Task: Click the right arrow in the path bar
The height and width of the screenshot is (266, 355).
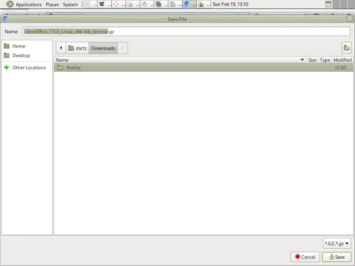Action: tap(122, 48)
